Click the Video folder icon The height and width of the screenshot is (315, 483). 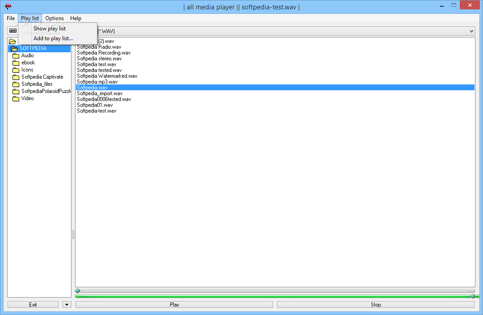coord(16,99)
